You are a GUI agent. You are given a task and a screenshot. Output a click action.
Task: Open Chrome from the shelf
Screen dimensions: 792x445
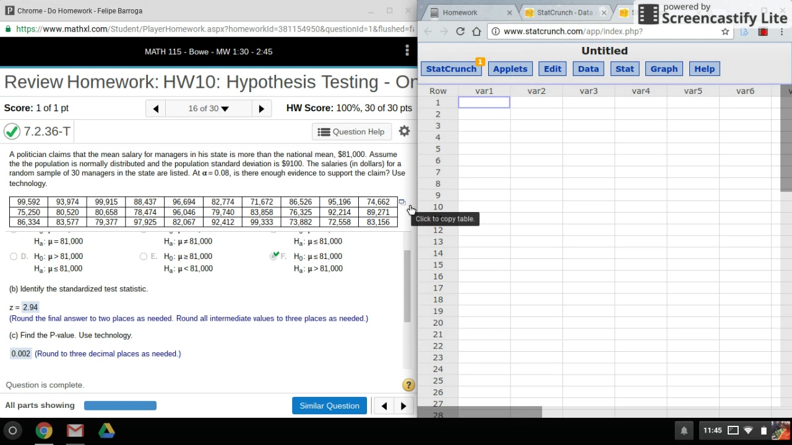44,431
